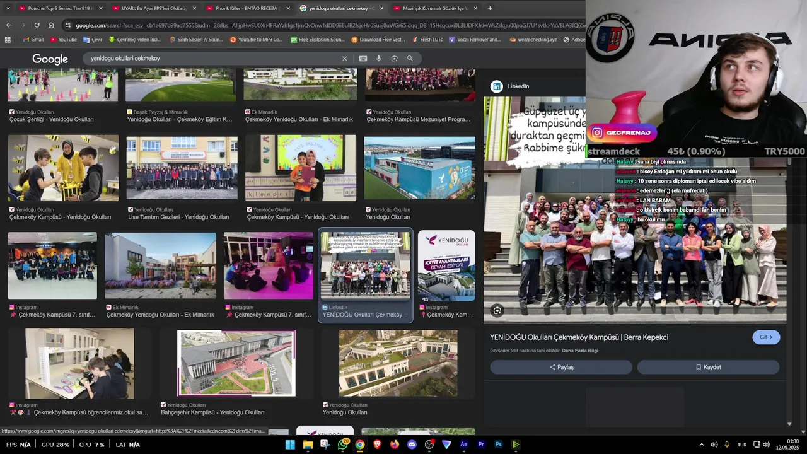
Task: Focus the Google search input field
Action: (214, 58)
